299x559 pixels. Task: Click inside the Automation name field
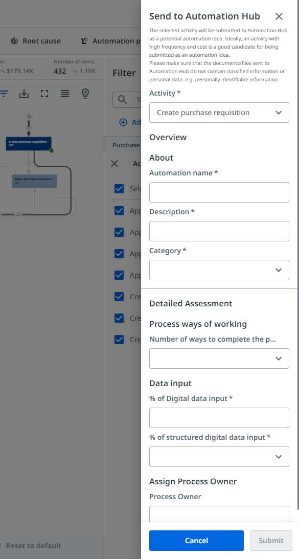click(x=219, y=192)
